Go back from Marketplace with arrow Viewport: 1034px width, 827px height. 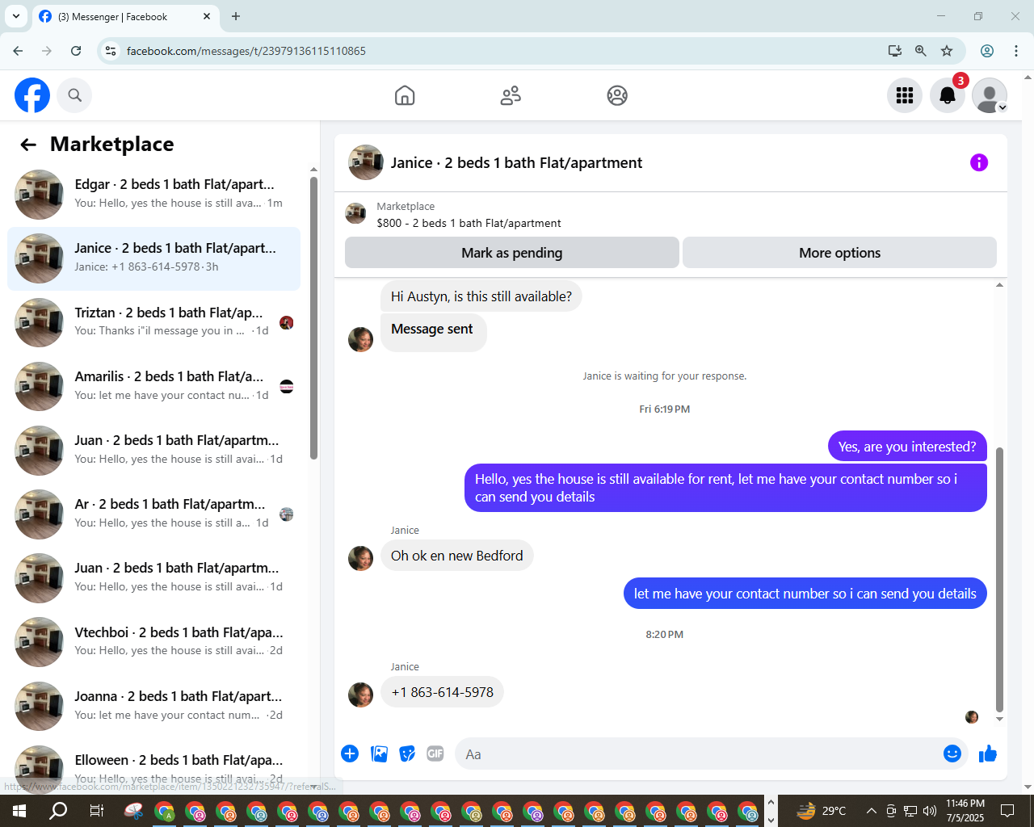click(x=28, y=145)
